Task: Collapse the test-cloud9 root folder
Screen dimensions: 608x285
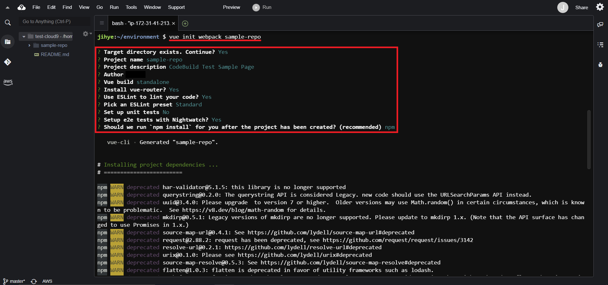Action: tap(24, 37)
